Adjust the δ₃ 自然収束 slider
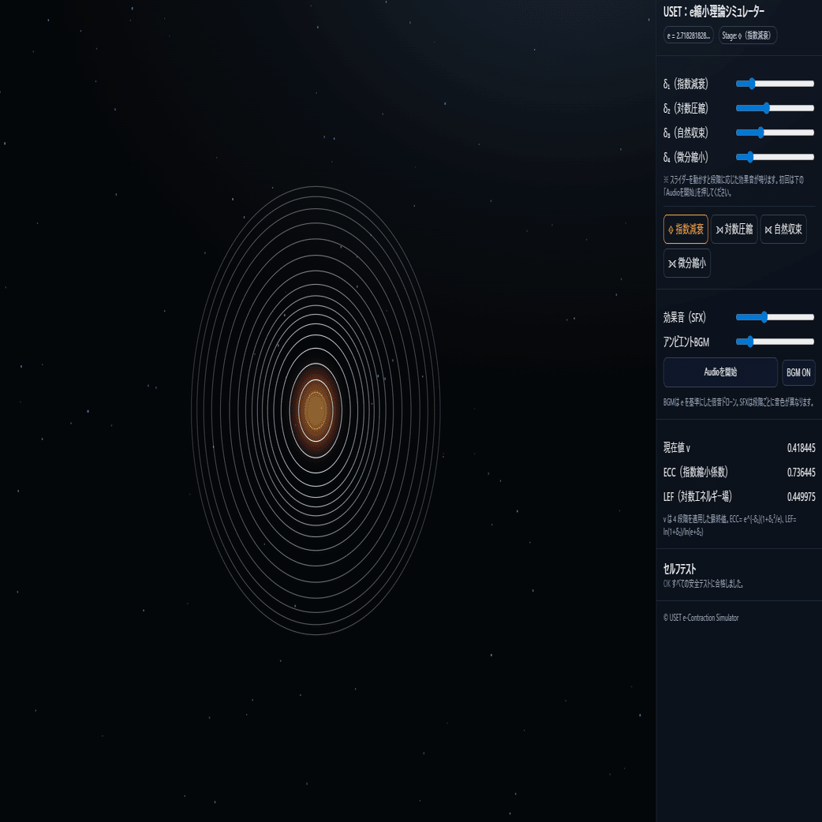This screenshot has height=822, width=822. (775, 132)
